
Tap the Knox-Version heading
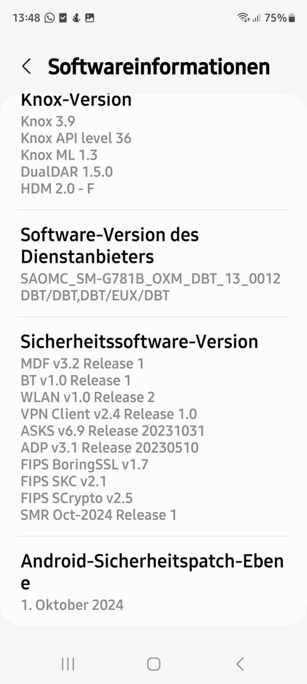point(76,100)
